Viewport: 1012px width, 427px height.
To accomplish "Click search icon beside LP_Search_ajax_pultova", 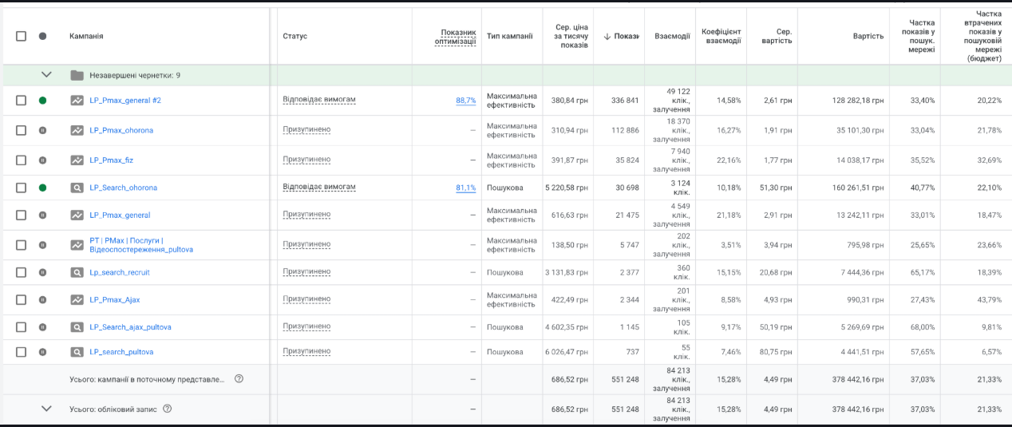I will [x=77, y=327].
